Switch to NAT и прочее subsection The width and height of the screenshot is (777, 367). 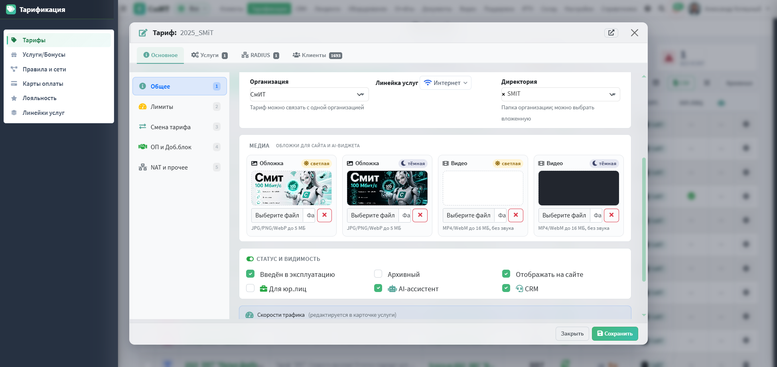(179, 167)
